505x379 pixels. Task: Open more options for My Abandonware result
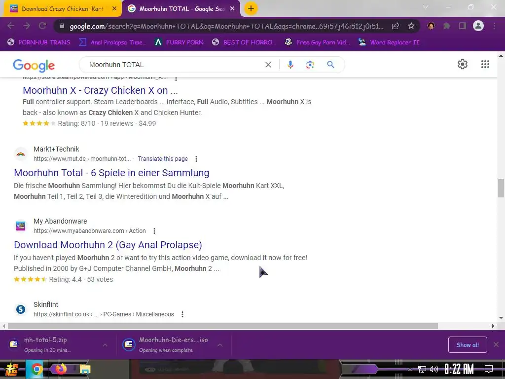[x=154, y=231]
